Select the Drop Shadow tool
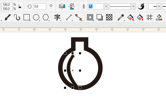Image resolution: width=166 pixels, height=112 pixels. click(99, 17)
